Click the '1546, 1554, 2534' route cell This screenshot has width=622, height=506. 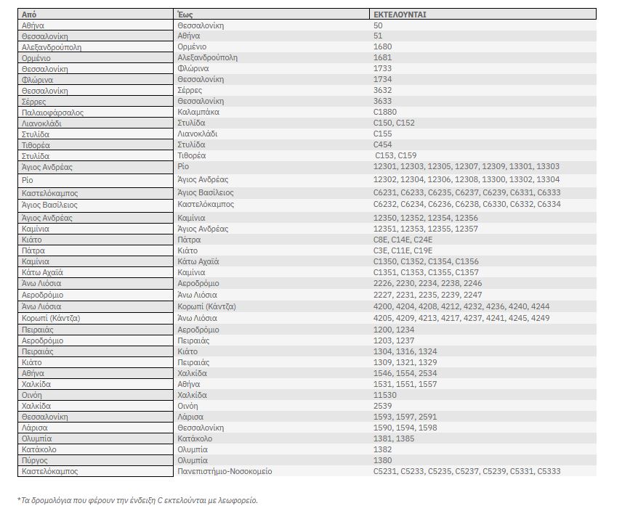tap(405, 373)
